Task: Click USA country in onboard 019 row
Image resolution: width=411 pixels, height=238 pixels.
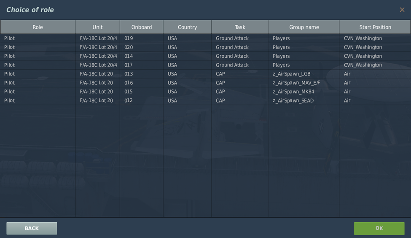Action: [172, 38]
